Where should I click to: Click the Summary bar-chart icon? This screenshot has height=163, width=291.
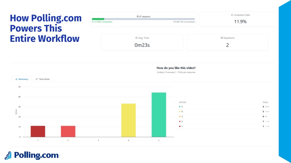click(16, 79)
